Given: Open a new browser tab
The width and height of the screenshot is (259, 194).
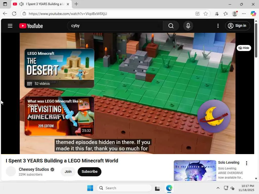Looking at the screenshot, I should click(76, 4).
